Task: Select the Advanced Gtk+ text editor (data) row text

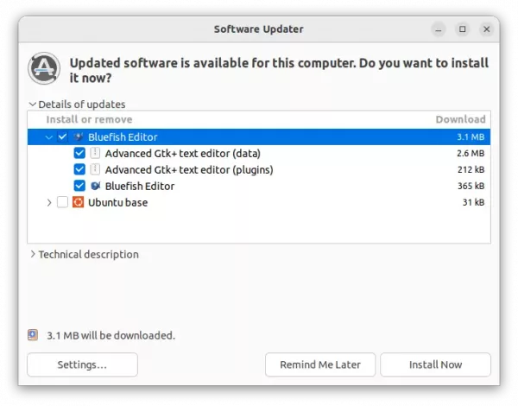Action: 183,154
